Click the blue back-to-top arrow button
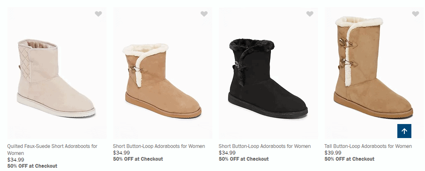The height and width of the screenshot is (171, 425). (404, 131)
